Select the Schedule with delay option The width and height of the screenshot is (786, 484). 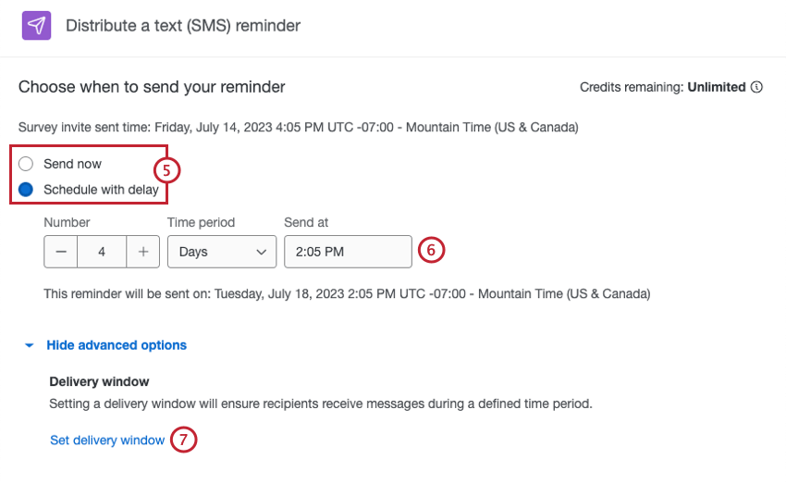(26, 190)
